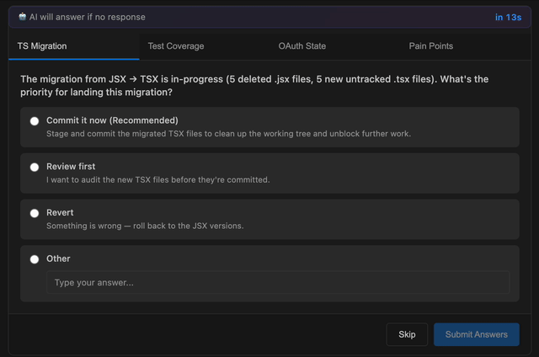
Task: Click the 'AI will answer if no response' text
Action: pyautogui.click(x=88, y=17)
